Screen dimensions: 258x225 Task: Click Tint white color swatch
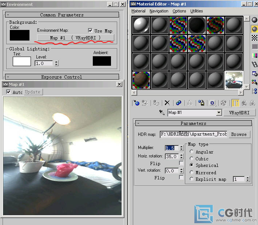pos(22,61)
